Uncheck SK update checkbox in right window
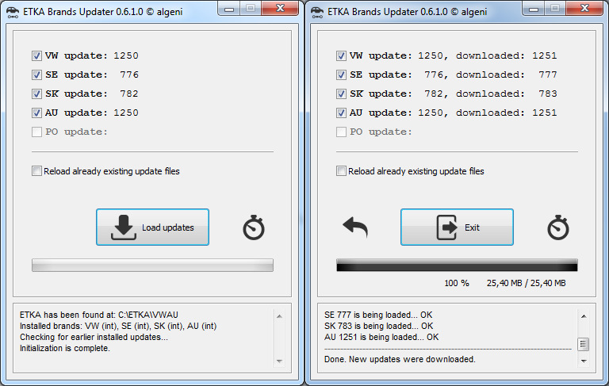The image size is (609, 386). [341, 94]
